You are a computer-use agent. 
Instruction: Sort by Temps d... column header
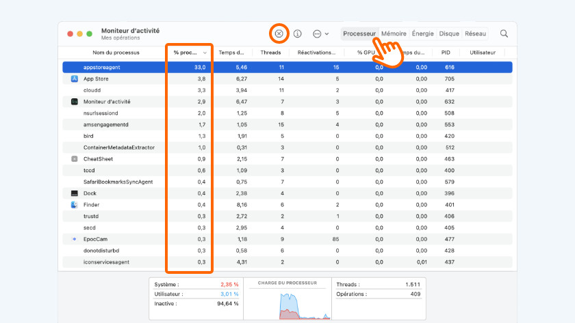[x=231, y=53]
